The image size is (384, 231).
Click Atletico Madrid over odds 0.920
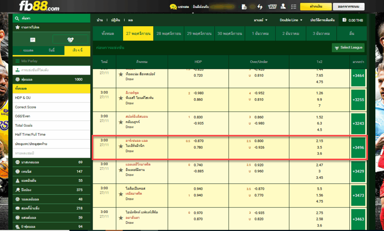pos(259,165)
